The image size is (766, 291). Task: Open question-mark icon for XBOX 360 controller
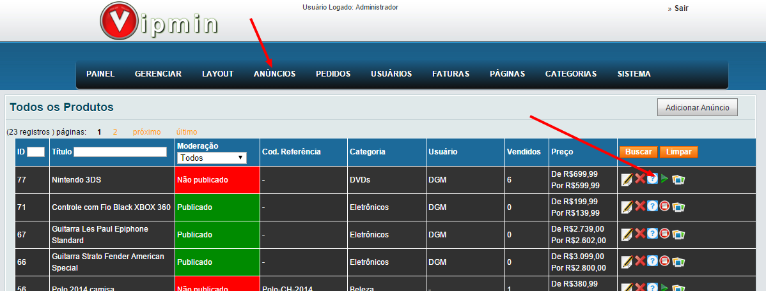click(652, 206)
